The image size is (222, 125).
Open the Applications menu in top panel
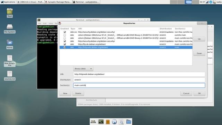click(x=8, y=2)
